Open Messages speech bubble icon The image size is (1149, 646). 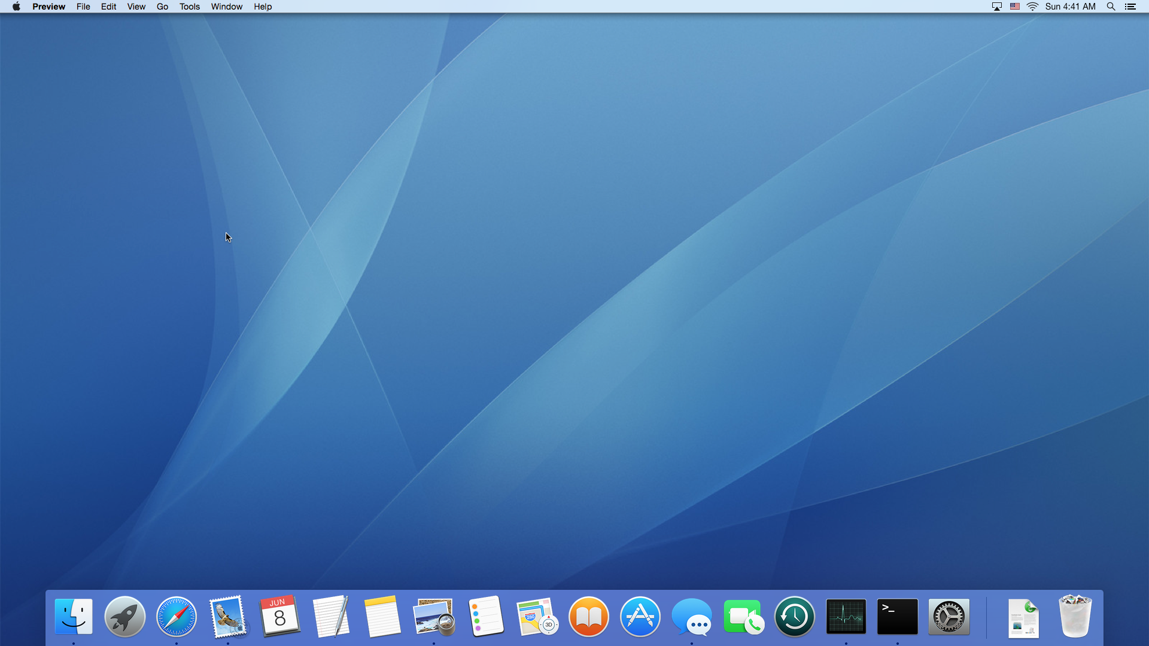click(692, 616)
